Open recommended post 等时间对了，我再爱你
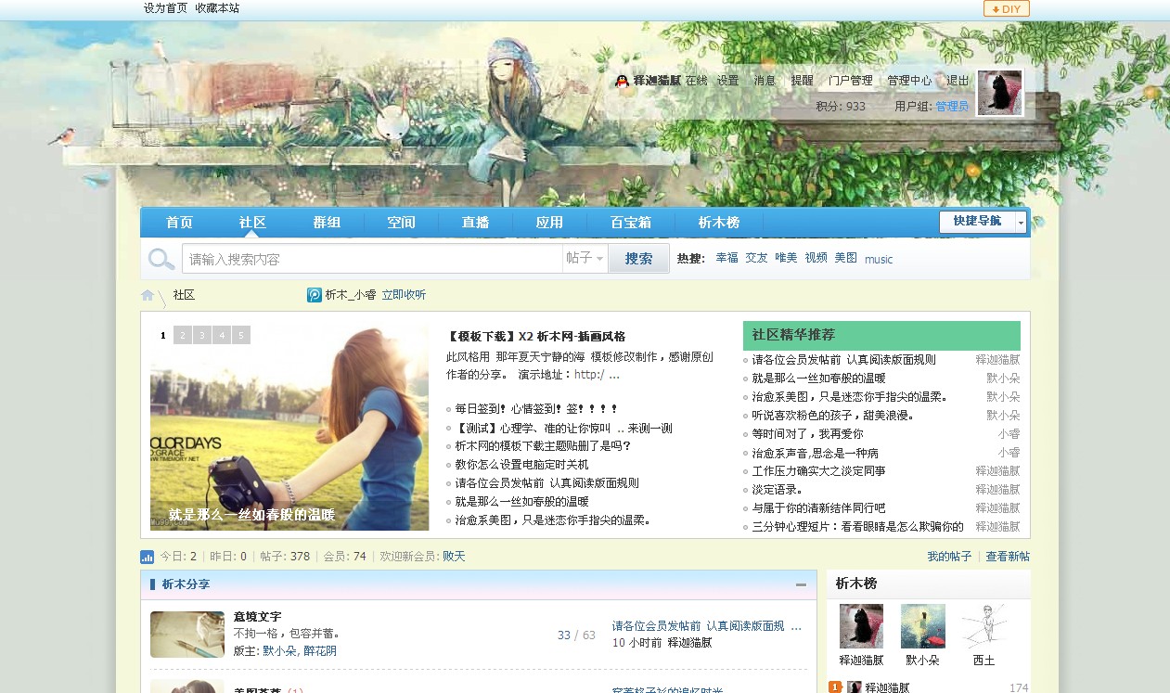This screenshot has height=693, width=1170. [x=807, y=434]
